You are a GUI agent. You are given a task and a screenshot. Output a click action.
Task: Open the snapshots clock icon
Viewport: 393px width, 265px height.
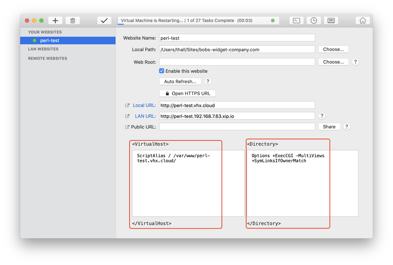(314, 21)
